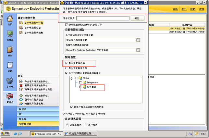Click the edit package properties icon
Image resolution: width=209 pixels, height=138 pixels.
coord(21,89)
